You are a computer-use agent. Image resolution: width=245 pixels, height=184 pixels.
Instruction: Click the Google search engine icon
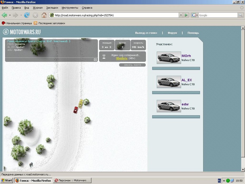click(x=194, y=15)
